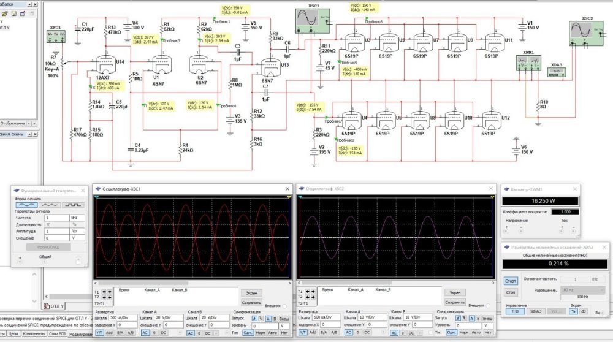The image size is (613, 342).
Task: Open the ОТЛ У schematic tab
Action: tap(55, 305)
